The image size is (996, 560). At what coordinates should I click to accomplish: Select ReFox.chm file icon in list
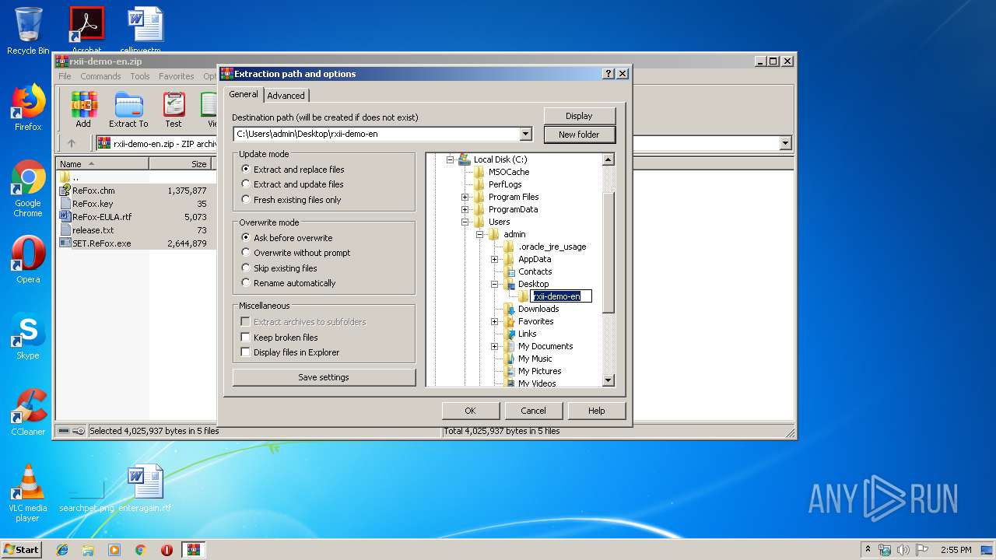[x=65, y=191]
